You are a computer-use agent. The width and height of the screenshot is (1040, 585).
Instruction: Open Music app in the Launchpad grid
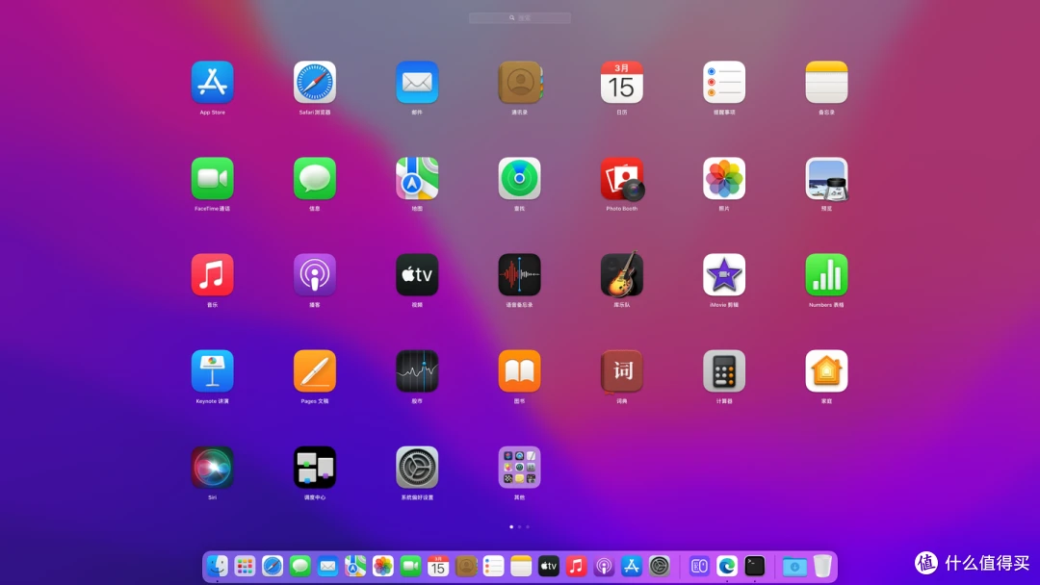(212, 274)
